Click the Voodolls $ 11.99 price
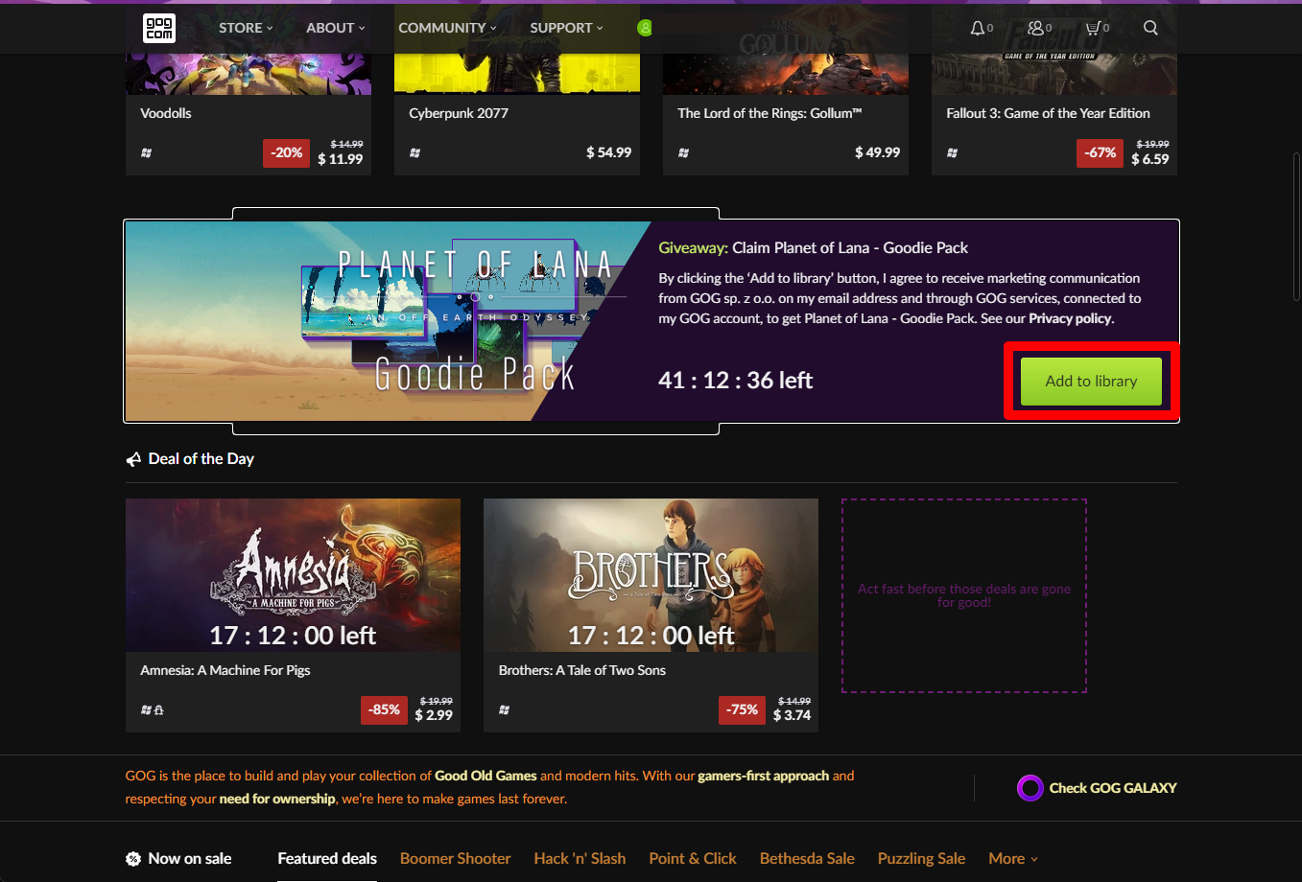 pos(341,159)
